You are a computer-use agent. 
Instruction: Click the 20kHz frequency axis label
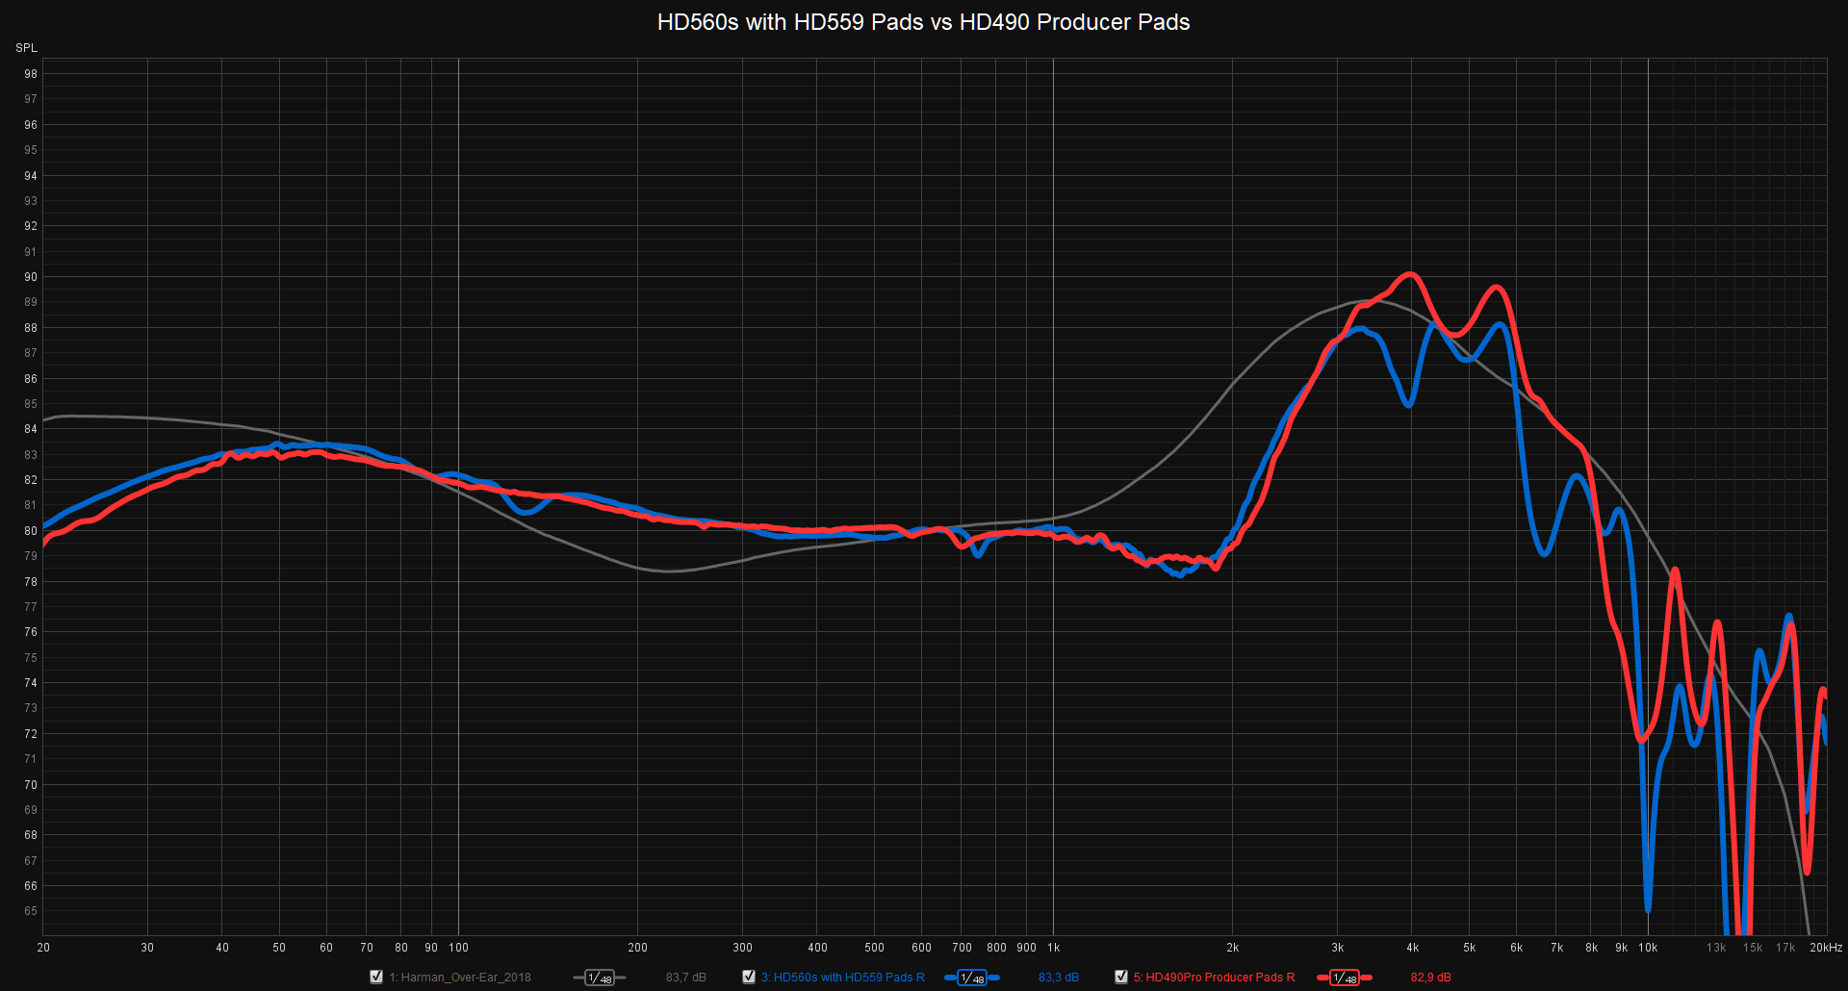tap(1826, 948)
